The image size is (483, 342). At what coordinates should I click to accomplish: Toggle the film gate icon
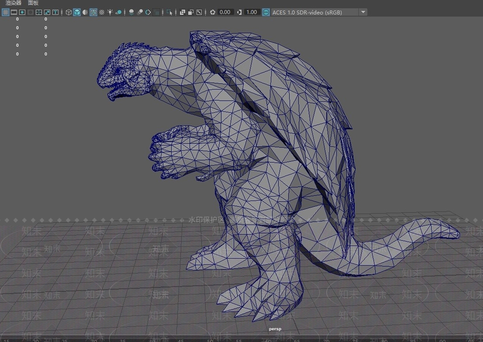14,12
